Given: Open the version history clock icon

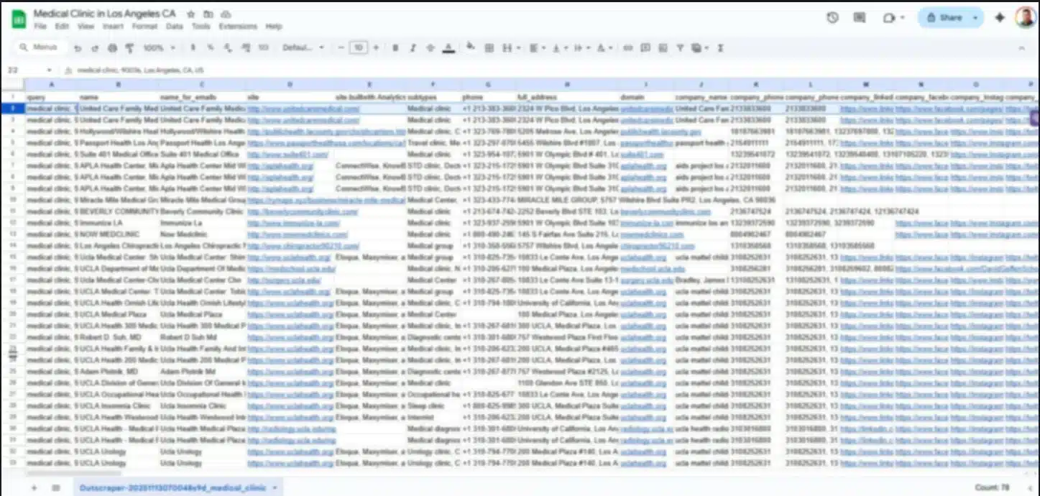Looking at the screenshot, I should pos(832,18).
